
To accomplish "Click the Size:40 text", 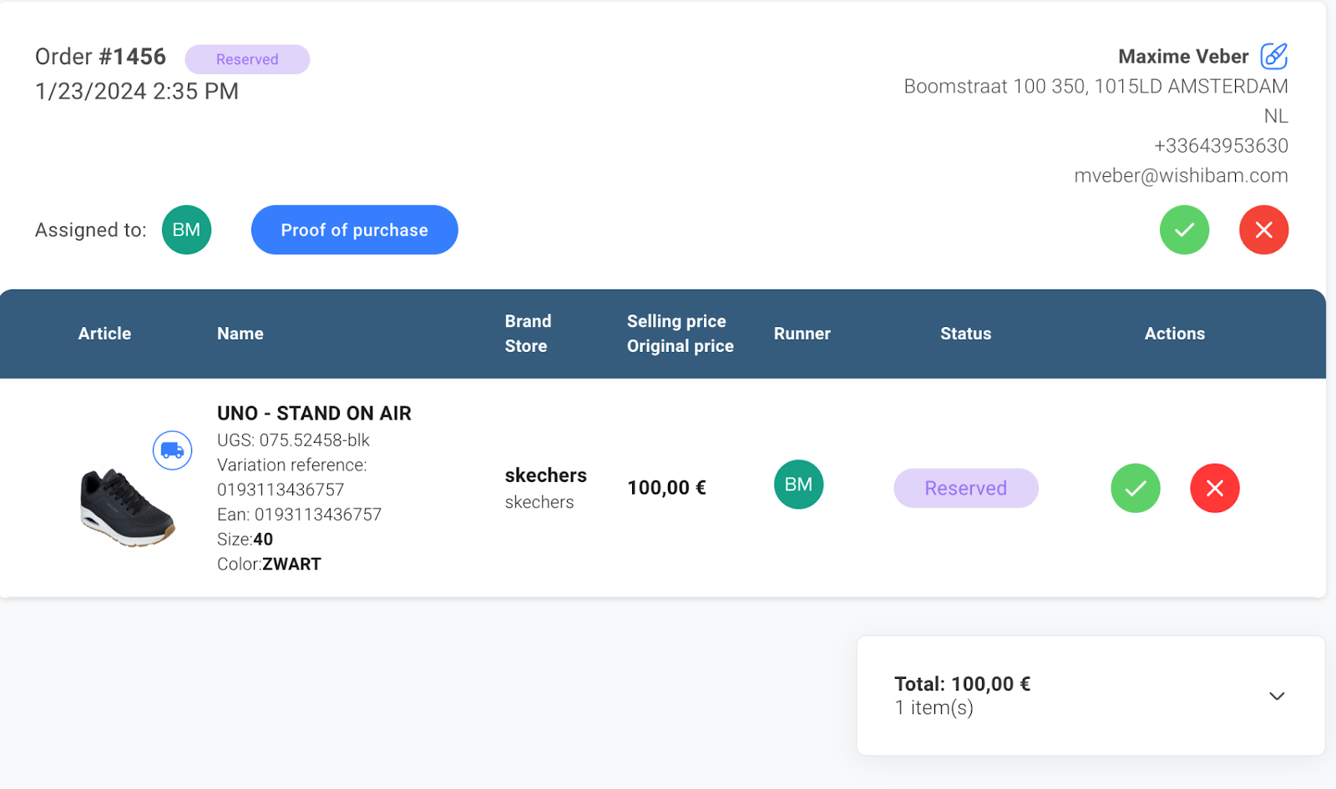I will pos(245,540).
